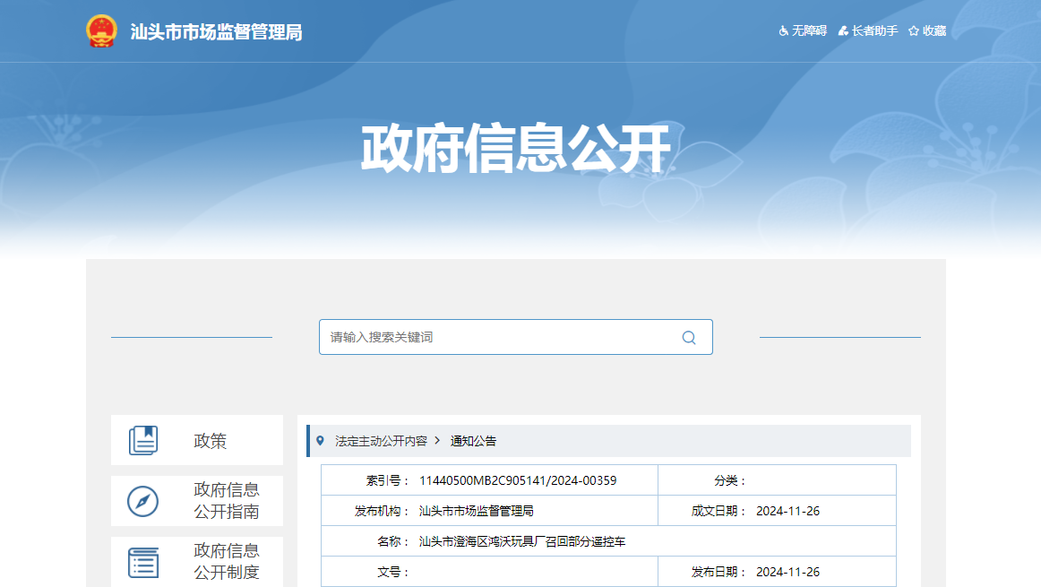The image size is (1041, 587).
Task: Click the index number 11440500MB2C905141/2024-00359
Action: (x=518, y=480)
